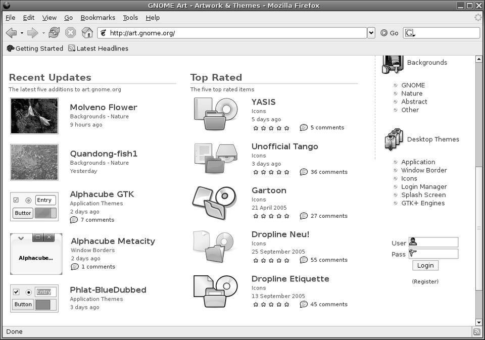
Task: Open the Desktop Themes category icon
Action: click(394, 139)
